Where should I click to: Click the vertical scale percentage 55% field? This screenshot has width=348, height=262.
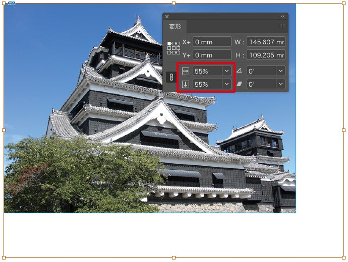point(207,84)
